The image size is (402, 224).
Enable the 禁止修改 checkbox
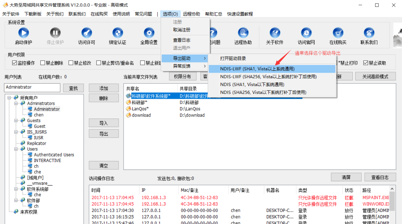71,63
